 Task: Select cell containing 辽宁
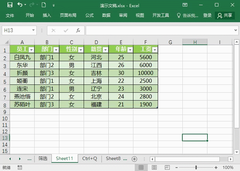coord(96,89)
